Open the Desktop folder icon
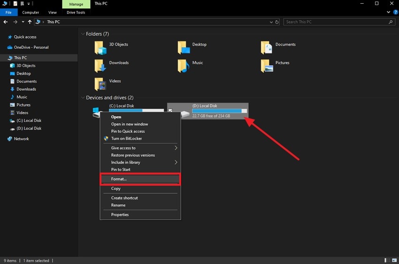The height and width of the screenshot is (264, 399). point(184,48)
